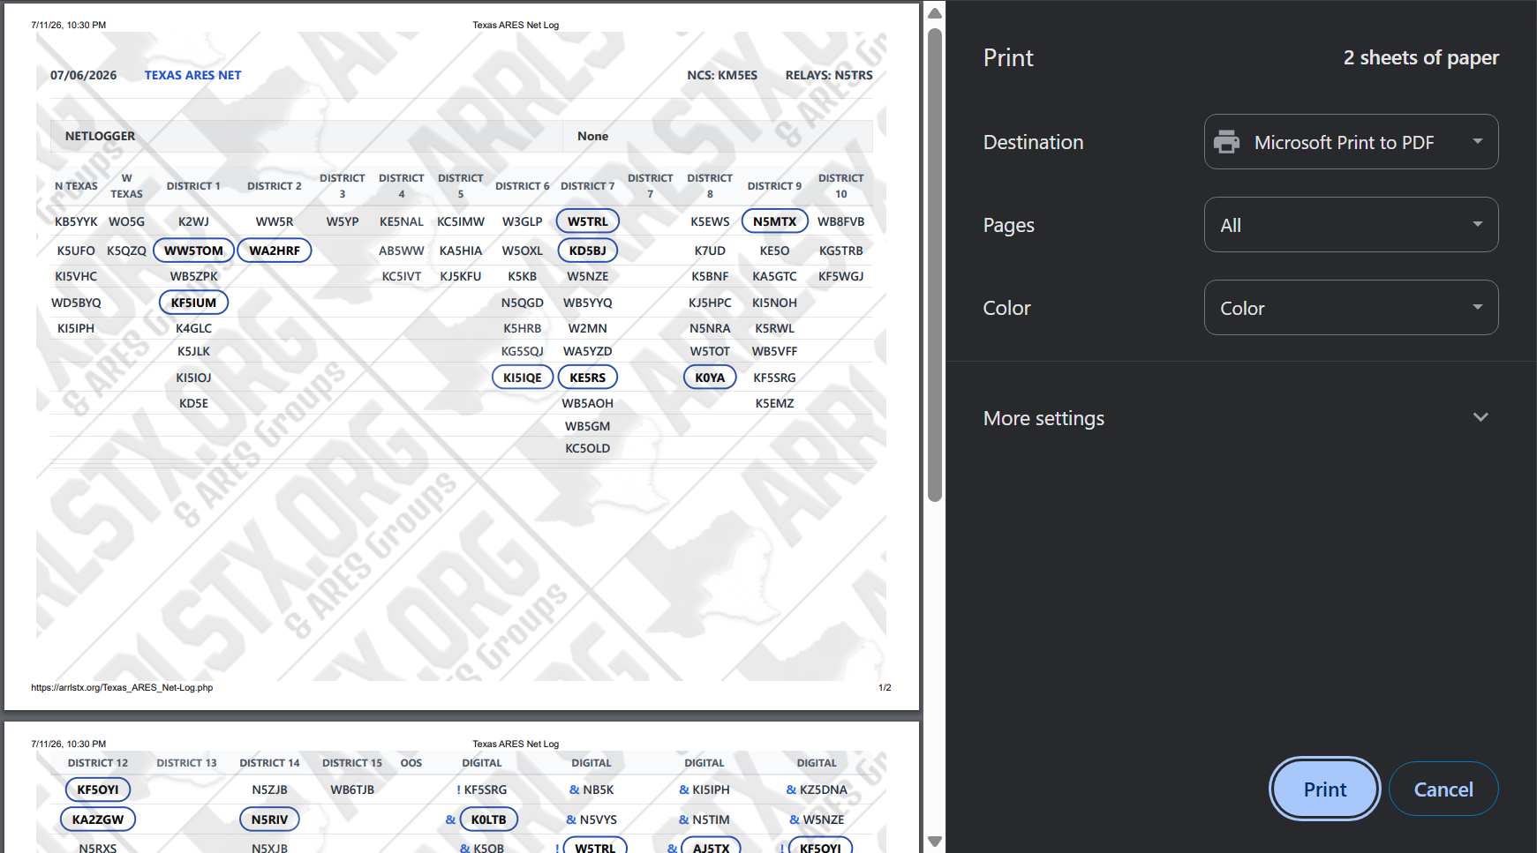Click the date 07/06/2026 in preview
The width and height of the screenshot is (1537, 853).
click(x=84, y=75)
